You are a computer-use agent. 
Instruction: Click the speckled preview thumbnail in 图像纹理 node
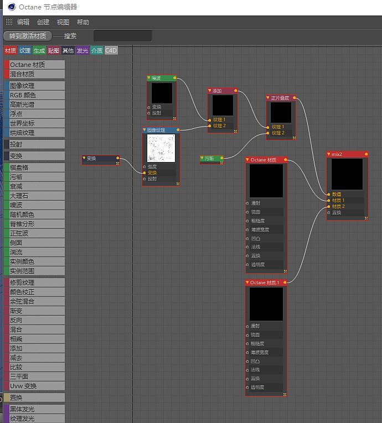click(x=161, y=148)
